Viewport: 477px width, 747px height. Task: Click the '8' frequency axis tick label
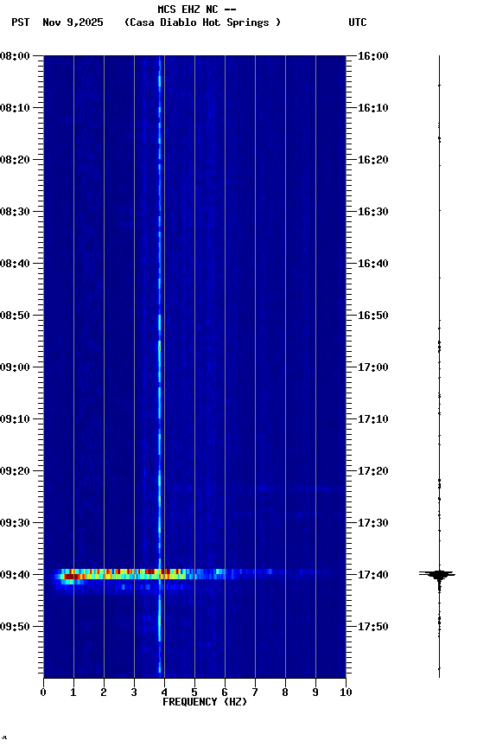[x=285, y=693]
